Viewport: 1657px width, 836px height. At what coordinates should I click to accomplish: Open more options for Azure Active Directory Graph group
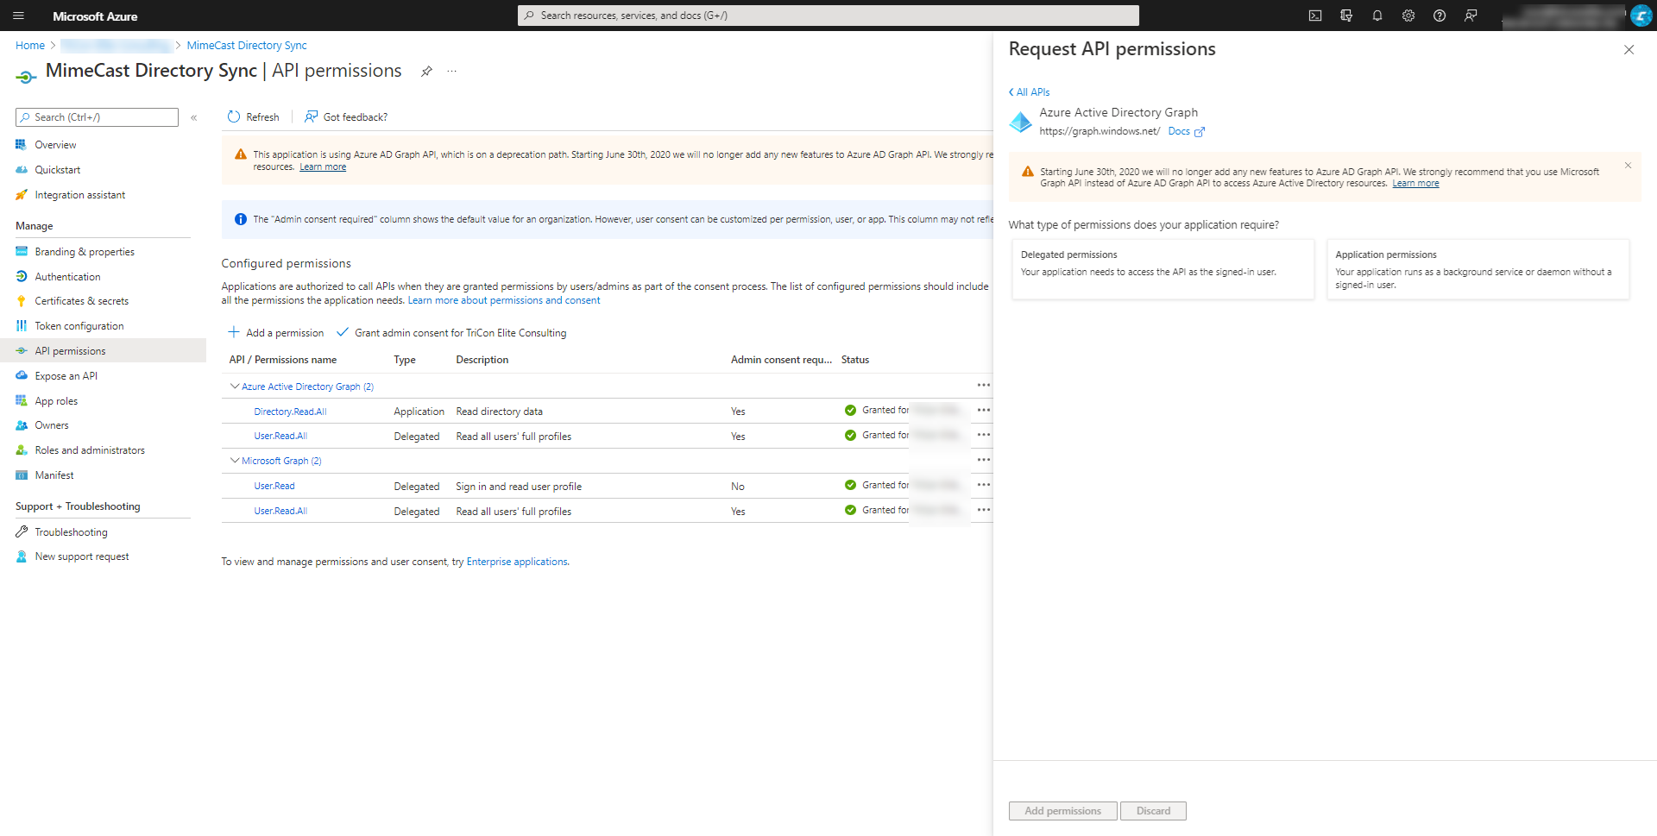(983, 385)
